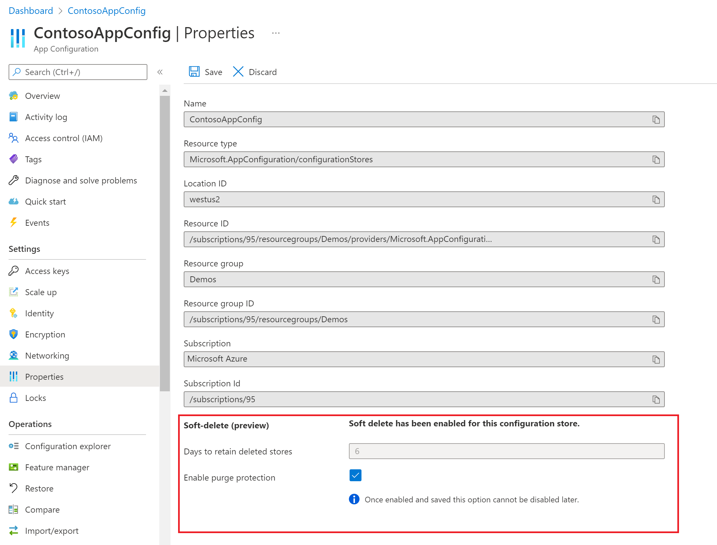Screen dimensions: 717x545
Task: Click the Resource ID copy icon
Action: pyautogui.click(x=656, y=239)
